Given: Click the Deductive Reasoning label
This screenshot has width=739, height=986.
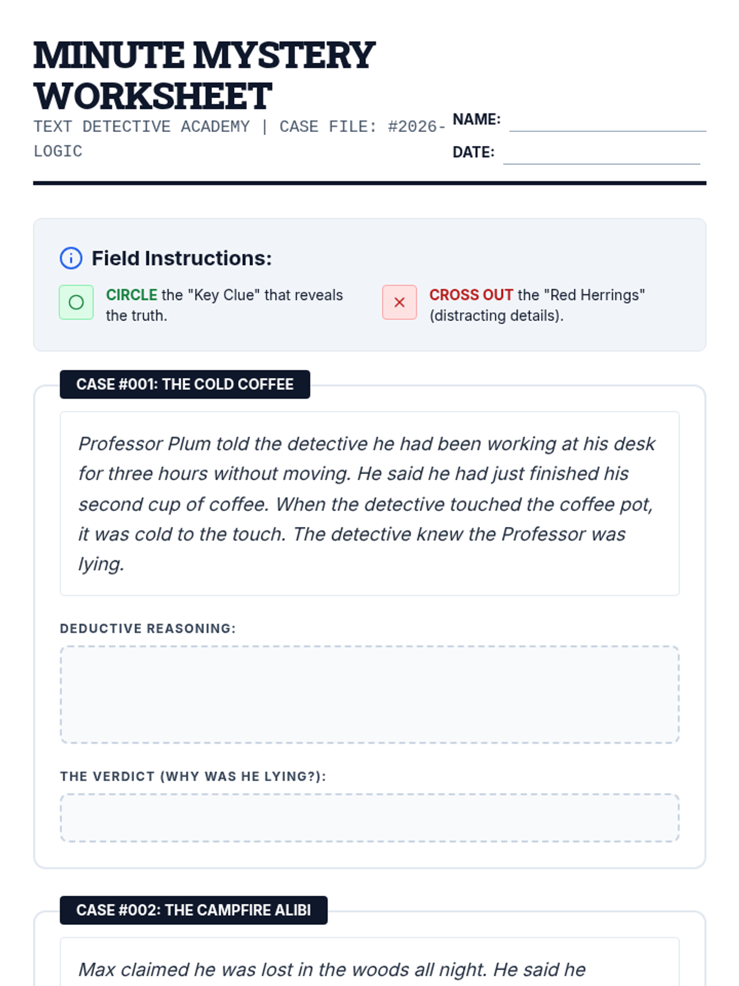Looking at the screenshot, I should click(148, 629).
